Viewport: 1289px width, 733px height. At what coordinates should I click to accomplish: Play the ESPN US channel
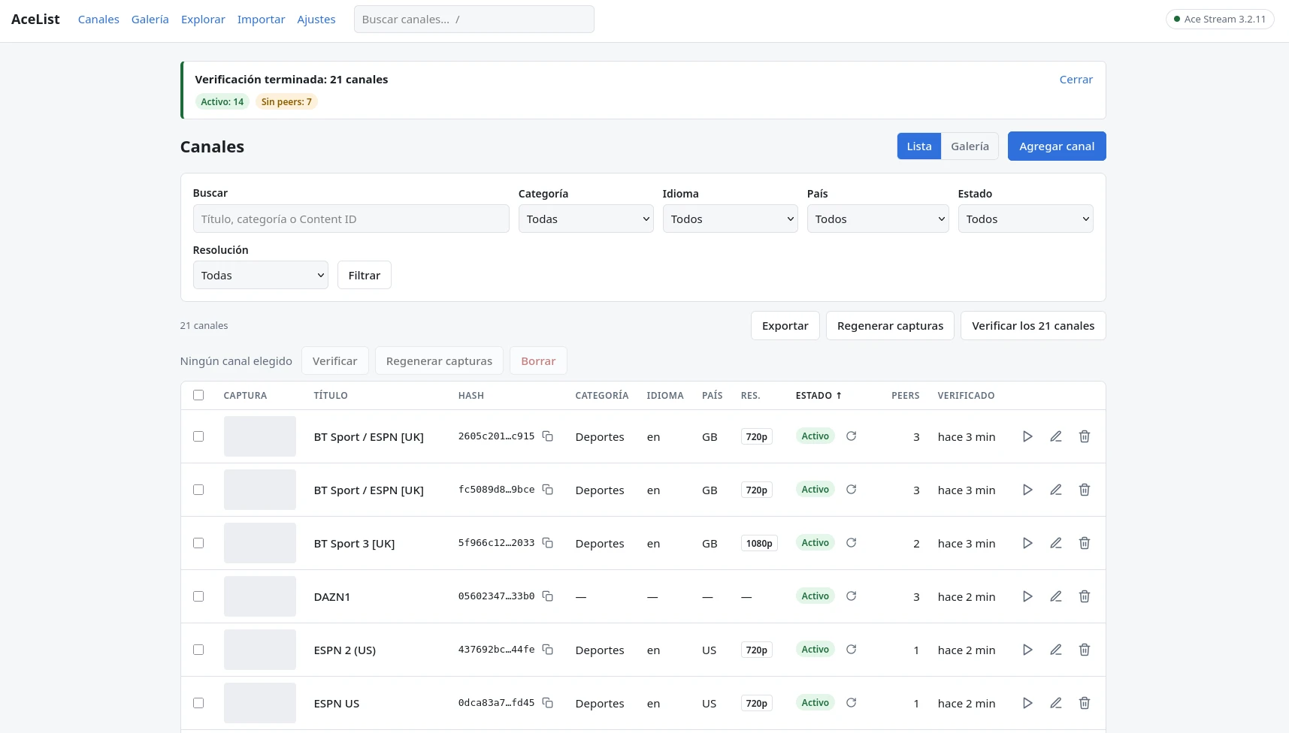[1027, 703]
